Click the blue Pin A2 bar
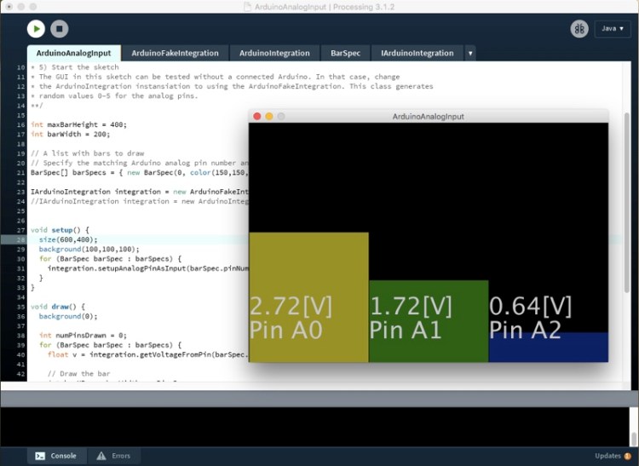 [548, 348]
